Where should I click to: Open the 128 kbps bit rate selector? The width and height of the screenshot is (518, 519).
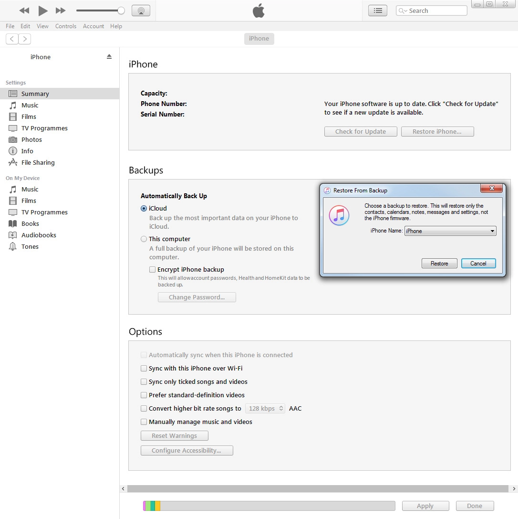pyautogui.click(x=265, y=408)
